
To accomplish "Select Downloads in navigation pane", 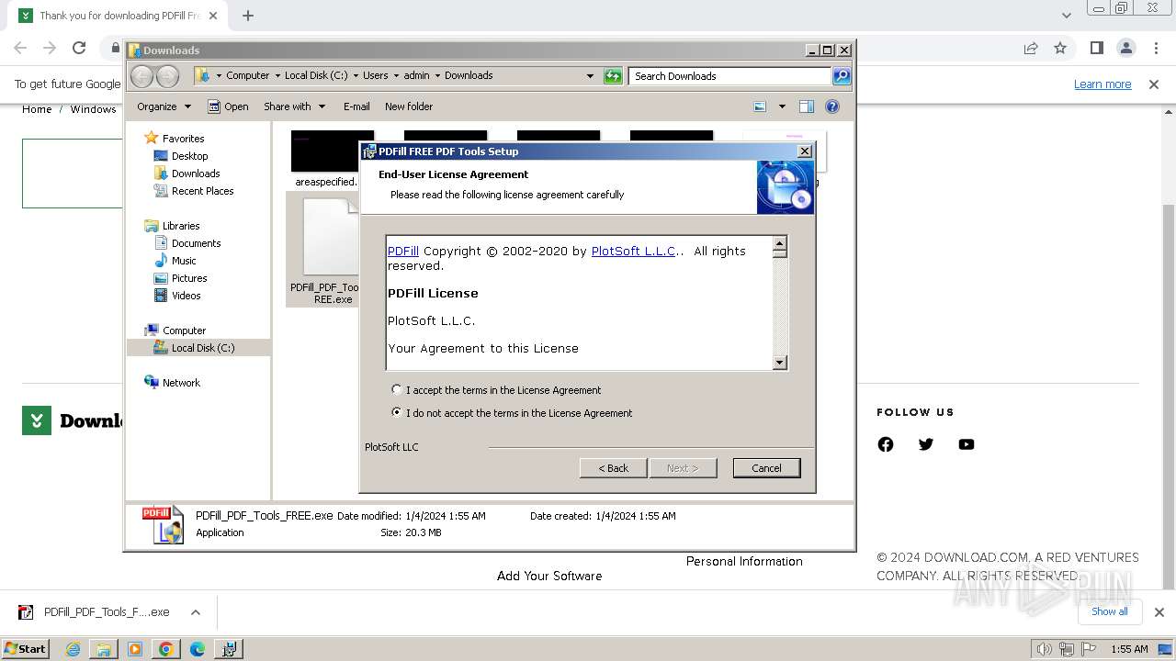I will pos(196,174).
